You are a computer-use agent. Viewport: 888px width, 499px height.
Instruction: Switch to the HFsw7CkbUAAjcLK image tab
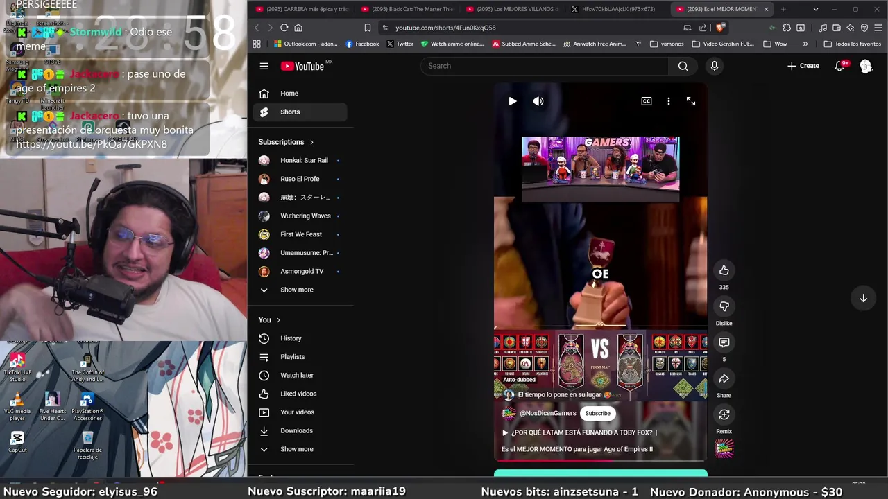coord(613,9)
